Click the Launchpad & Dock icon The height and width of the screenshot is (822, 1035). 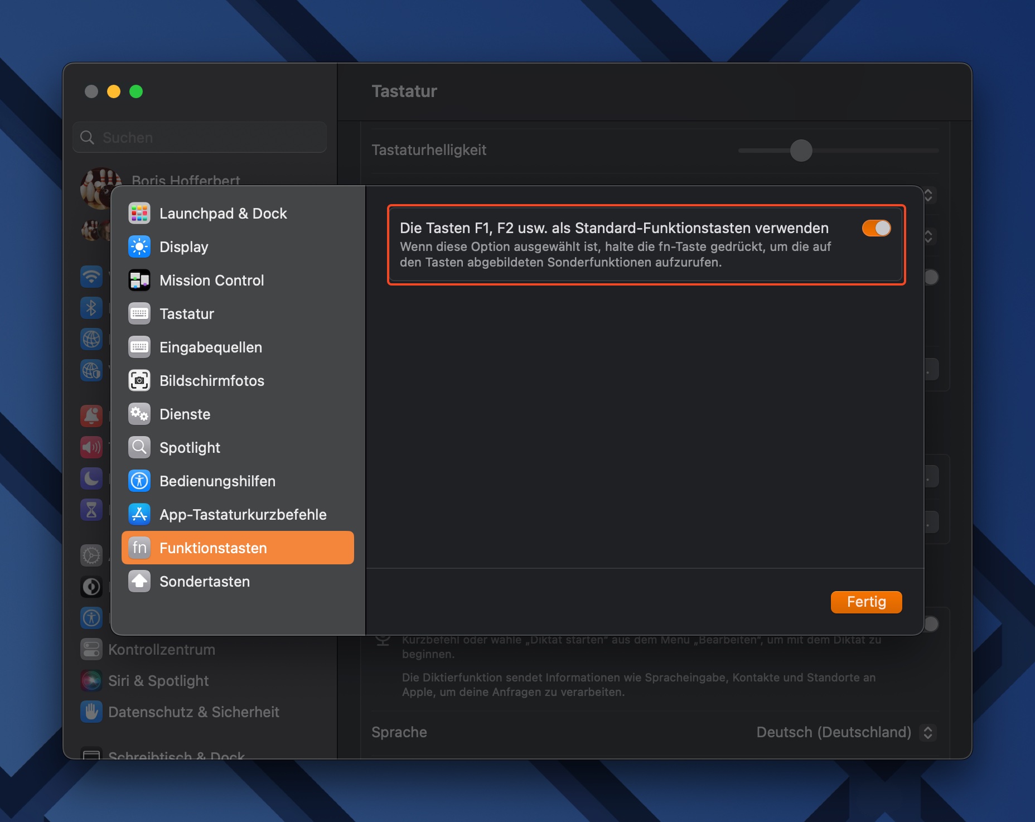tap(139, 214)
